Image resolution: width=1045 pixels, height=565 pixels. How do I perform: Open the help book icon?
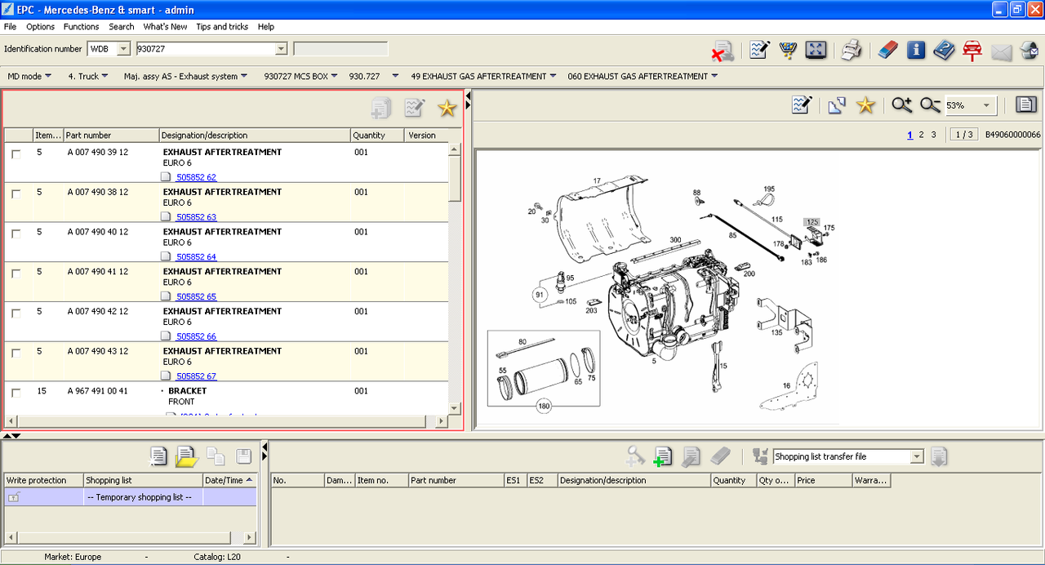pyautogui.click(x=944, y=51)
